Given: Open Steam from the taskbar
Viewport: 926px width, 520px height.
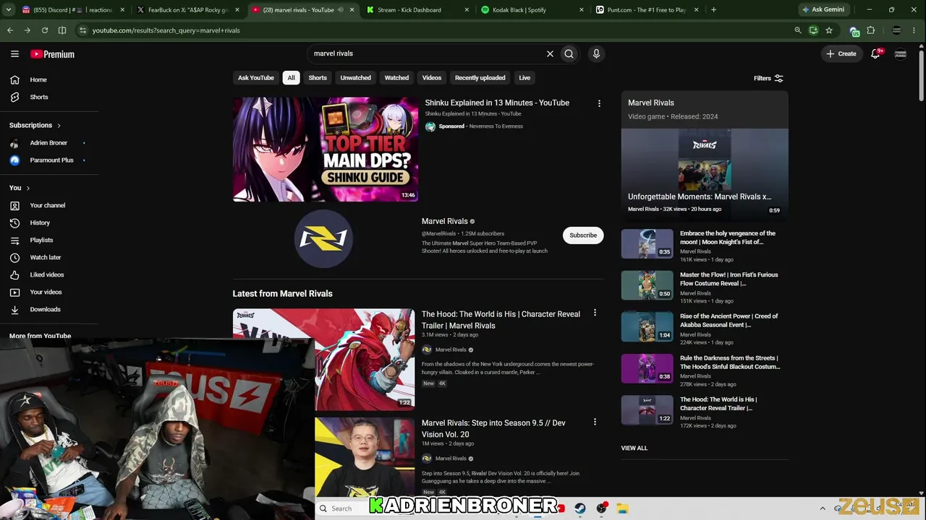Looking at the screenshot, I should pyautogui.click(x=580, y=508).
